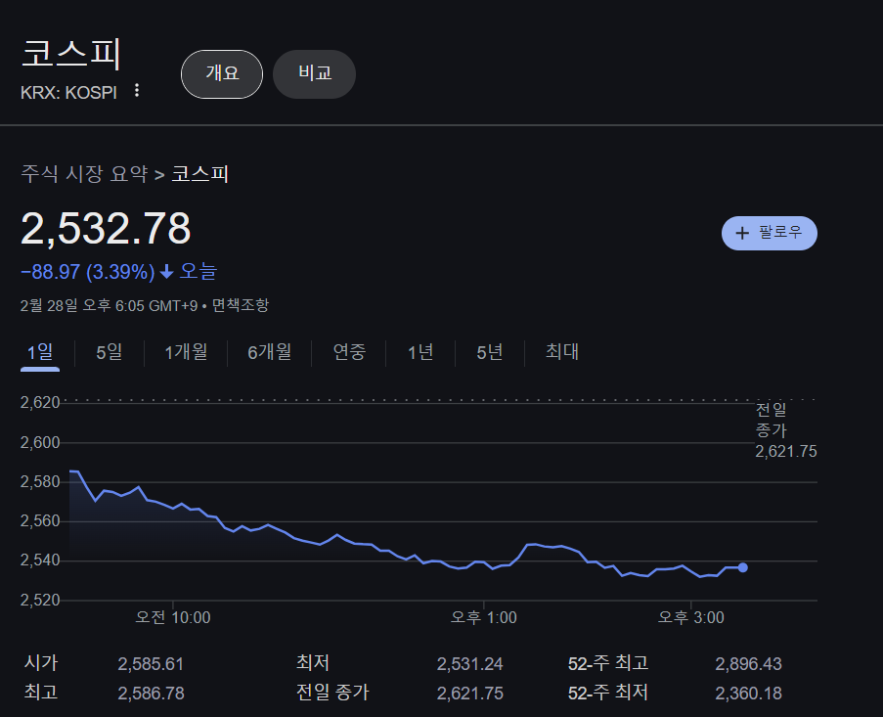Click the timestamp 2월 28일 오후 6:05 GMT+9
This screenshot has width=883, height=717.
tap(109, 305)
